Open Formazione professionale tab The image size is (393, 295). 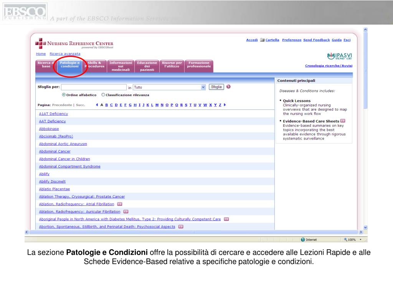pos(199,66)
